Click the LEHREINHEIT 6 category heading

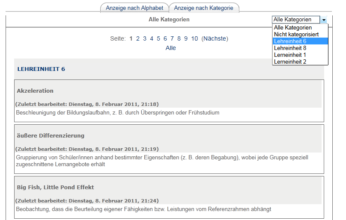41,69
